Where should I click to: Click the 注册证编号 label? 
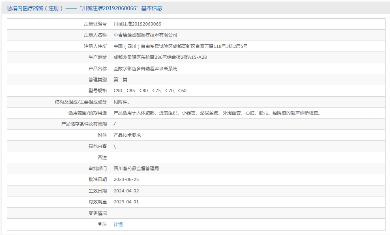click(95, 24)
